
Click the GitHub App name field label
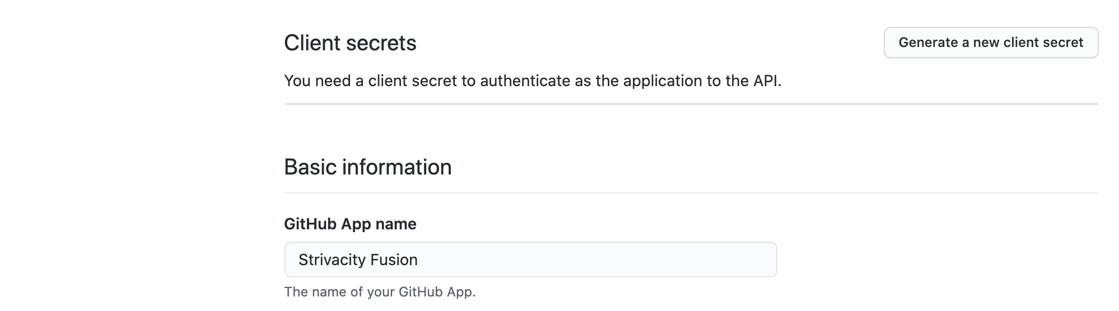click(350, 224)
